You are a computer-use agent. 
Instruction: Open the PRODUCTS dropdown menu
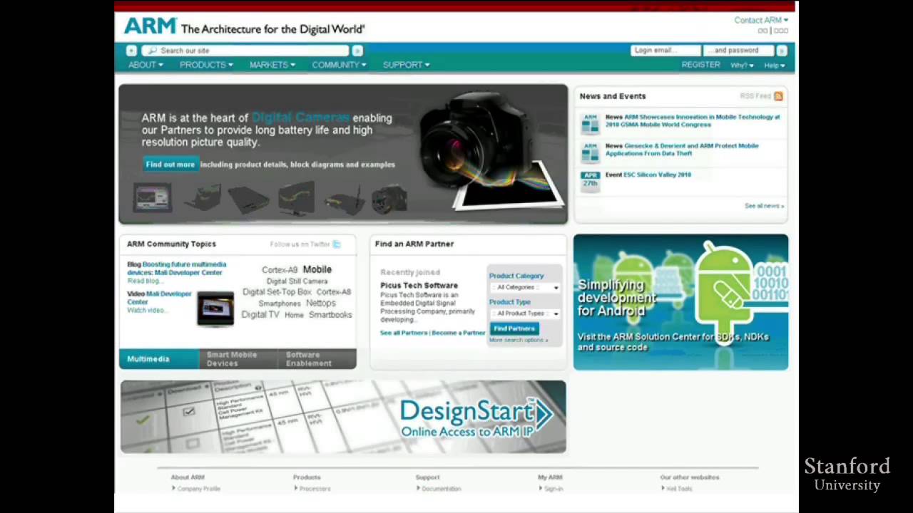click(x=206, y=65)
